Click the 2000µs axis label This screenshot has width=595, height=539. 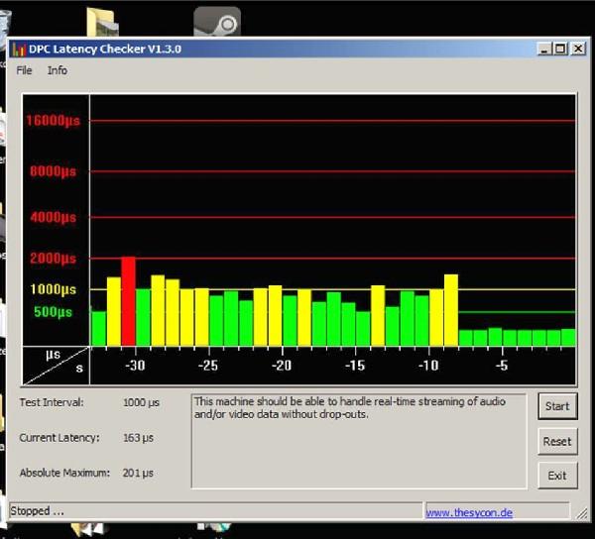point(54,259)
